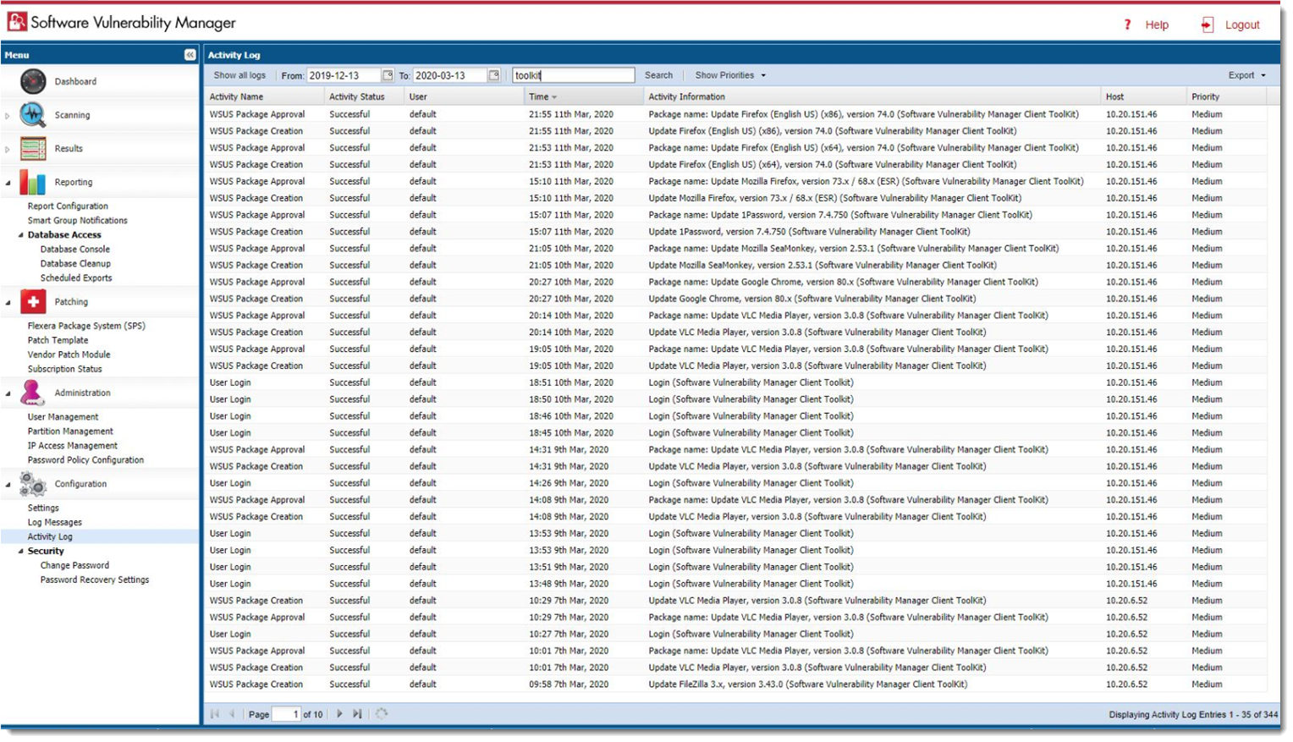Screen dimensions: 1293x742
Task: Click the Scanning pulse icon
Action: click(x=33, y=115)
